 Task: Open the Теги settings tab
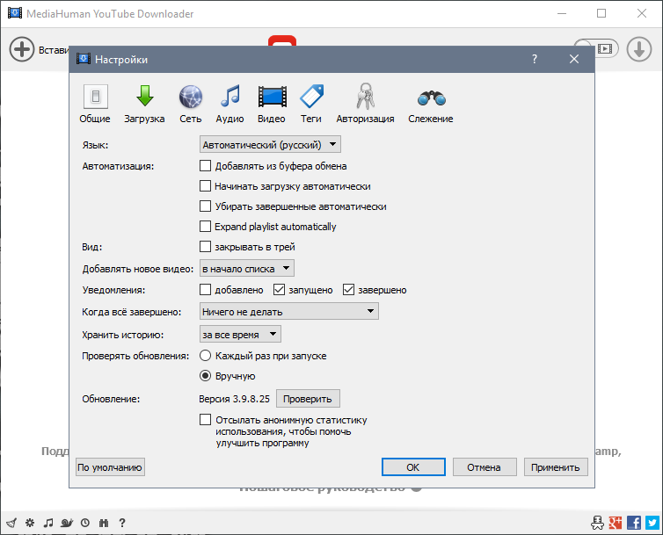[311, 104]
